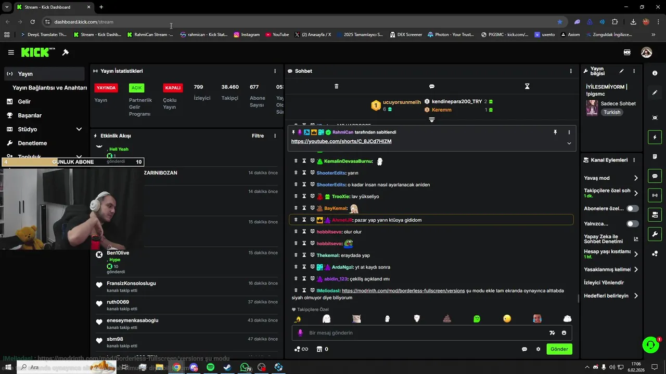Switch to the 'RahmiCan Stream' browser tab bookmark
The width and height of the screenshot is (666, 374).
(x=150, y=35)
